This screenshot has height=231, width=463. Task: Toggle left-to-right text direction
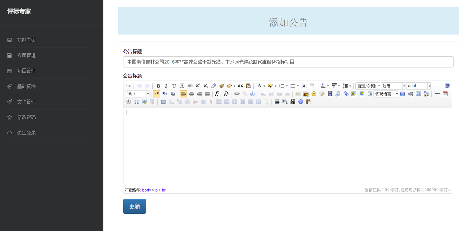coord(157,94)
